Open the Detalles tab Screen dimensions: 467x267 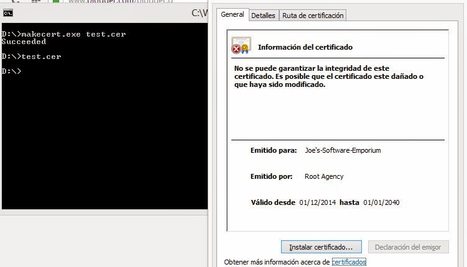pyautogui.click(x=263, y=16)
